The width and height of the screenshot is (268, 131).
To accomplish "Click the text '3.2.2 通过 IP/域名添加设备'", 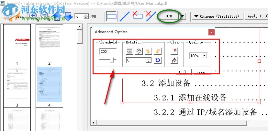I will click(x=205, y=112).
